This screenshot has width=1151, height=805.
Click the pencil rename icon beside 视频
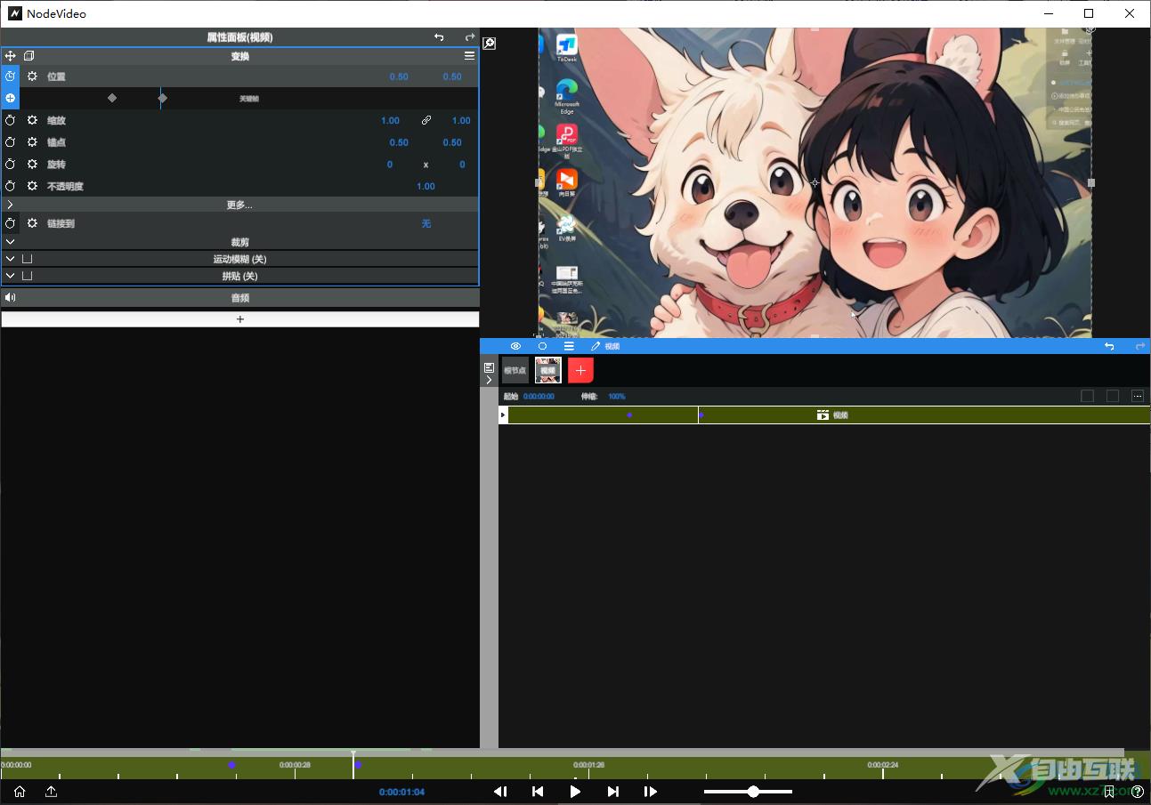tap(596, 346)
